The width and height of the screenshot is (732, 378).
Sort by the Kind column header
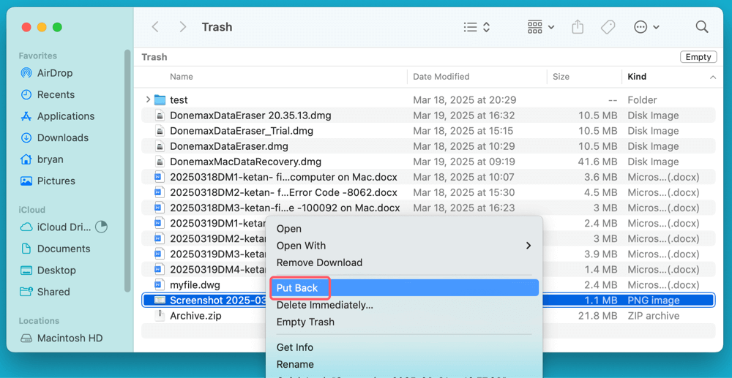click(x=637, y=77)
